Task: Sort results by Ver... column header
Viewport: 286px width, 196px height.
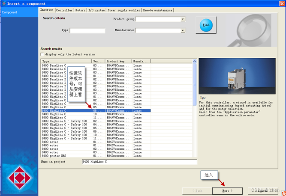Action: pos(98,61)
